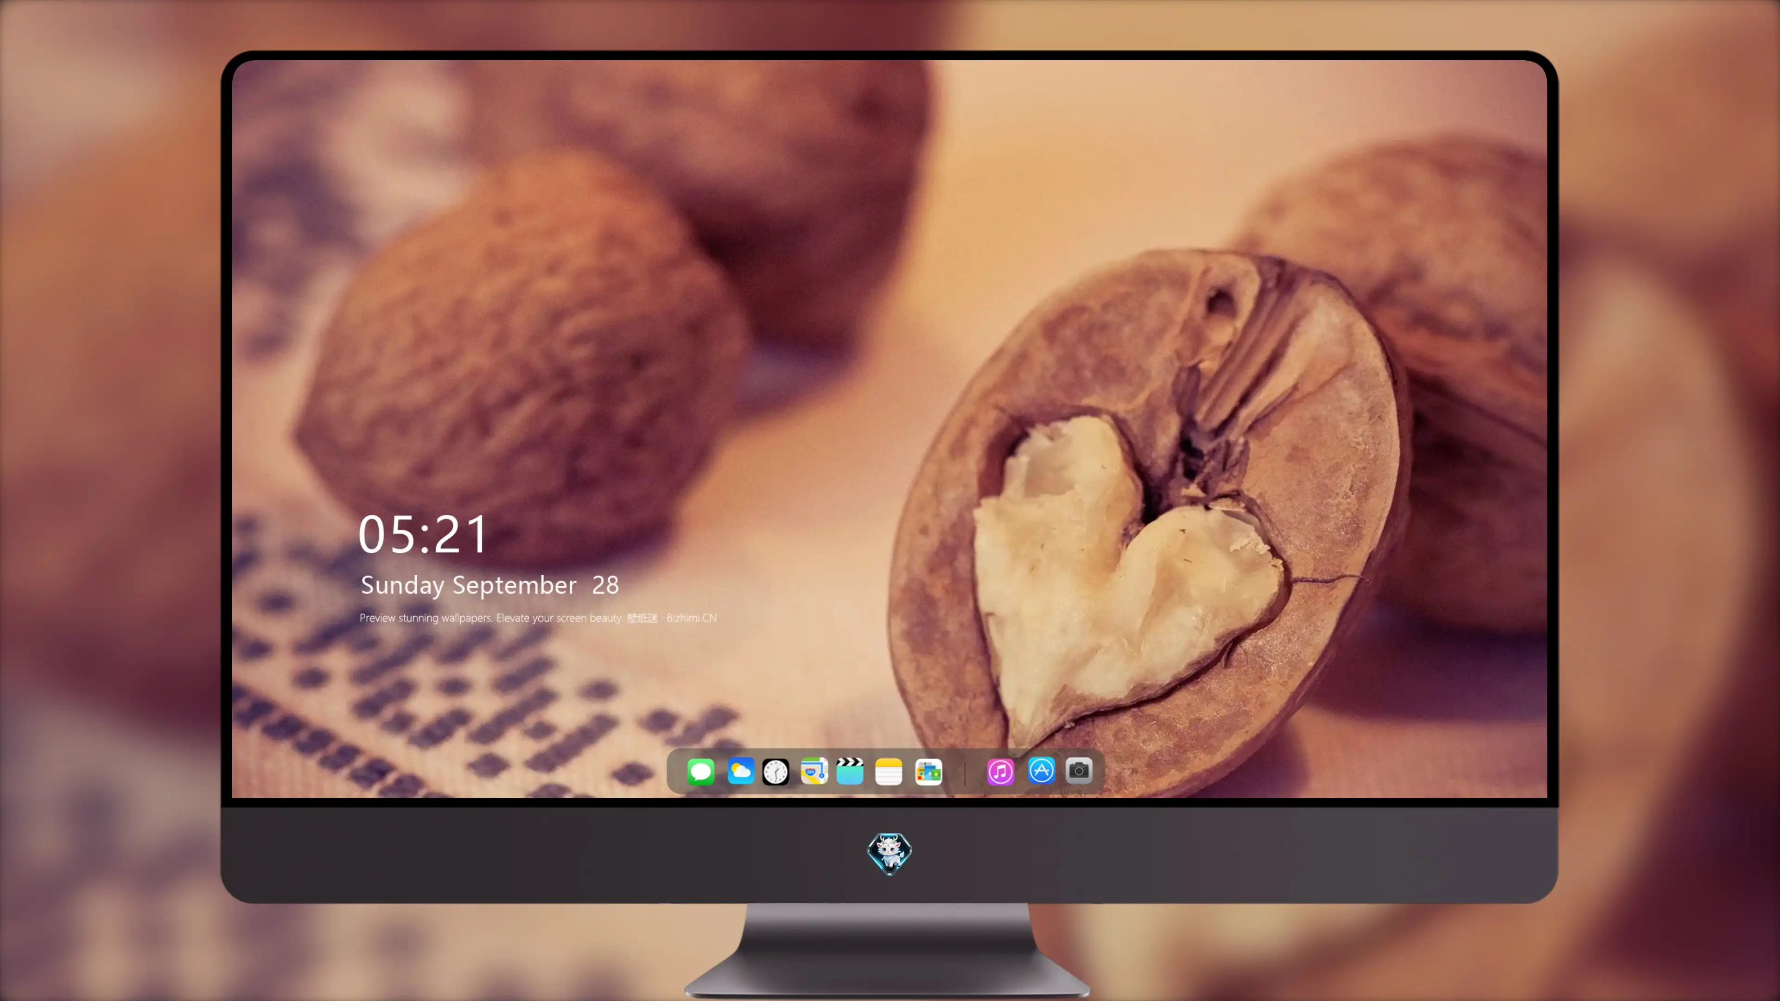
Task: Open the Maps app in the dock
Action: tap(814, 771)
